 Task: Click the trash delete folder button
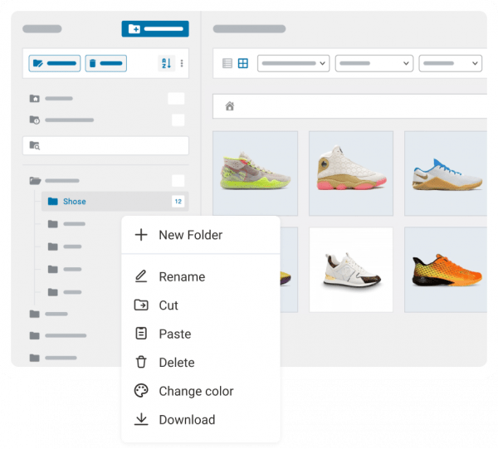click(105, 63)
